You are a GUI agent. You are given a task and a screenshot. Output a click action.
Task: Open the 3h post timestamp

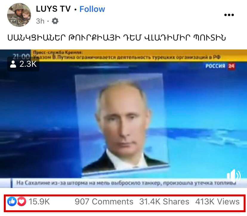pos(40,21)
